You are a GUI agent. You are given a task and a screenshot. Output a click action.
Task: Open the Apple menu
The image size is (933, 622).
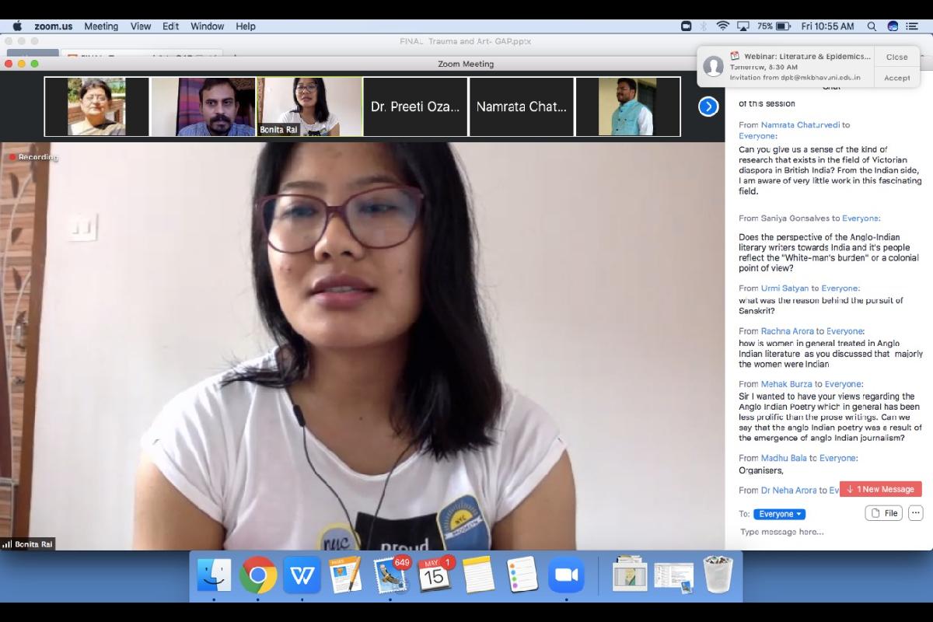coord(17,26)
